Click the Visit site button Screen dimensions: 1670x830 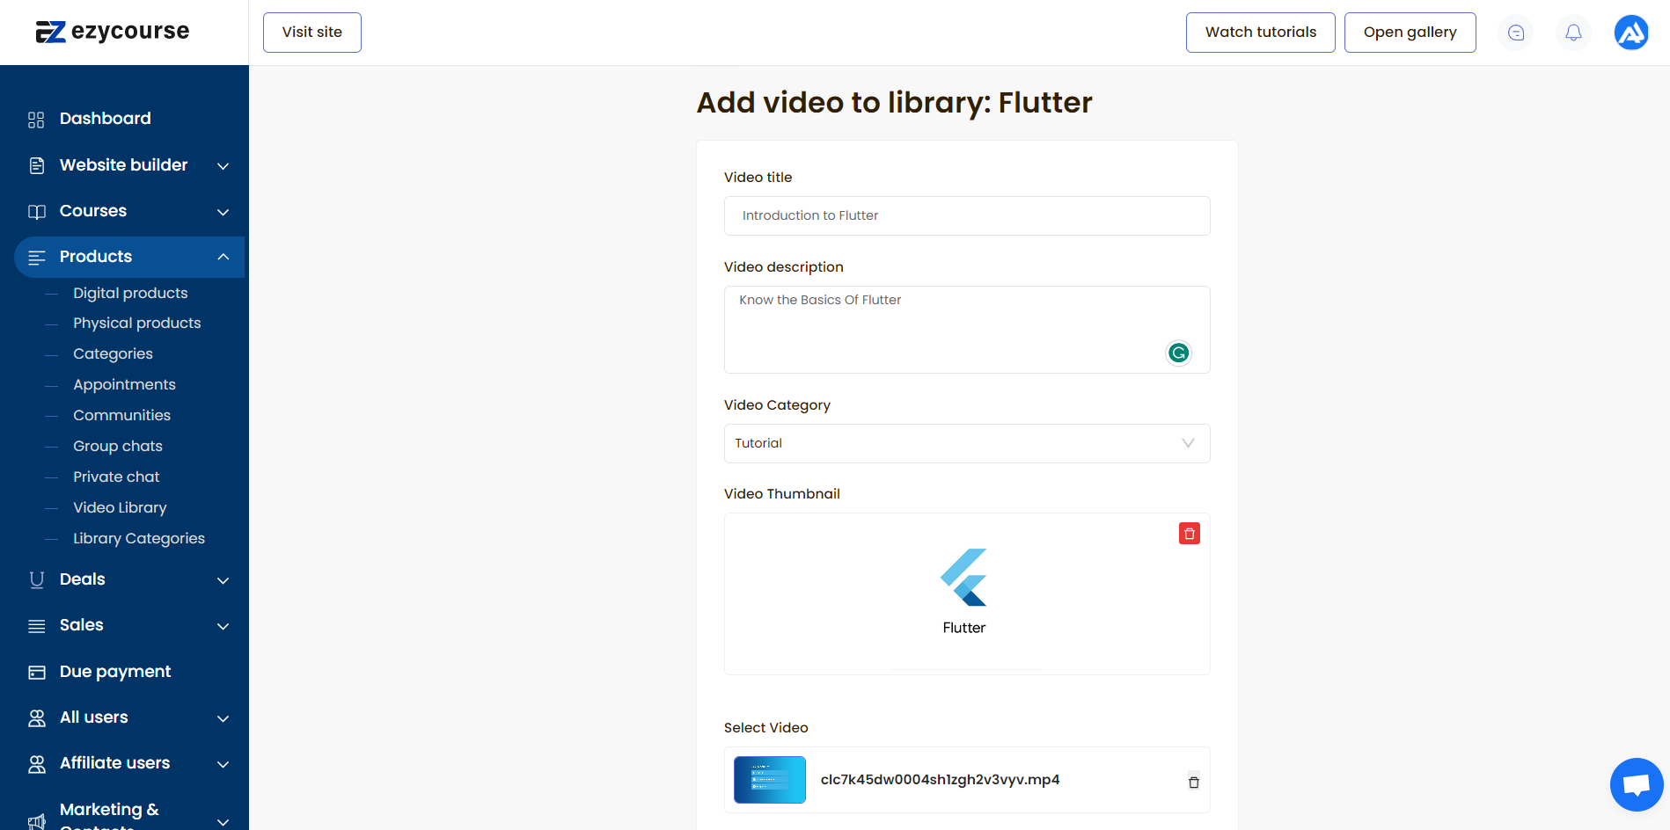[311, 33]
